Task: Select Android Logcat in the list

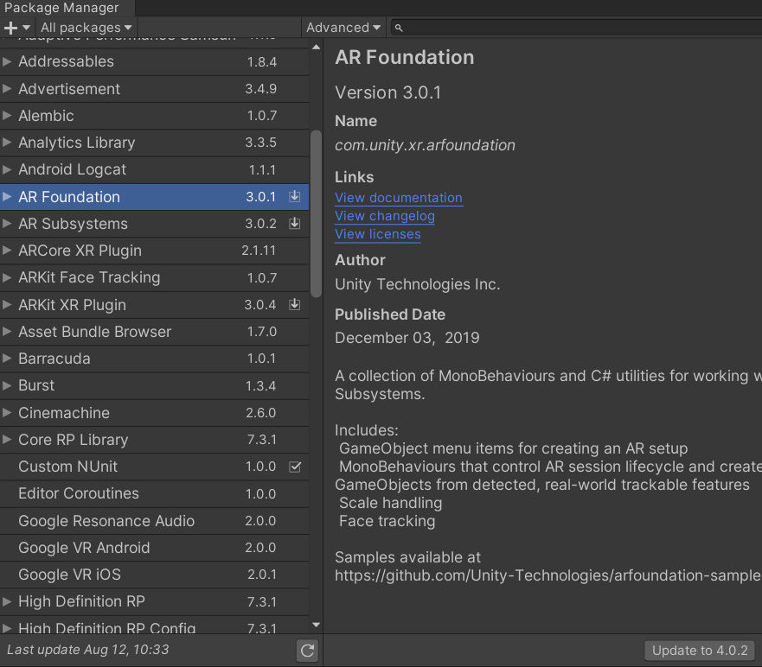Action: 72,169
